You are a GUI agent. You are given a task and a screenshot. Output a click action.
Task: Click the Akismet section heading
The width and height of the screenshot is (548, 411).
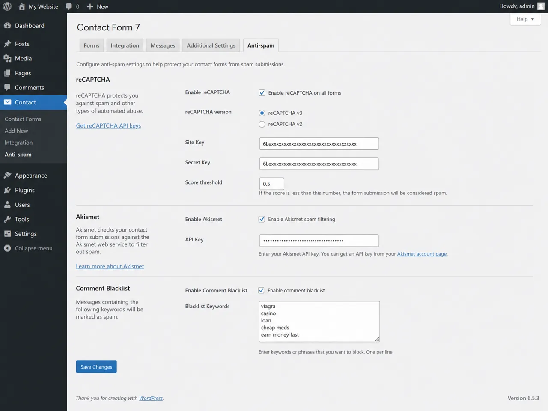[88, 217]
